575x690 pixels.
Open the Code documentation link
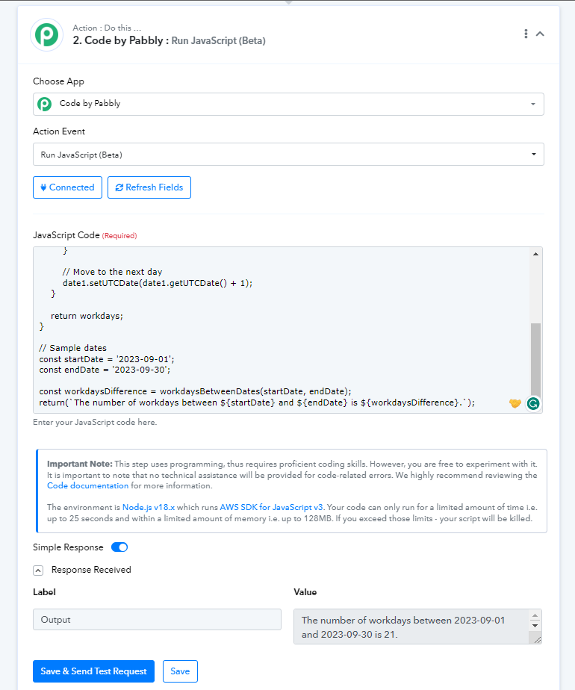click(x=87, y=486)
